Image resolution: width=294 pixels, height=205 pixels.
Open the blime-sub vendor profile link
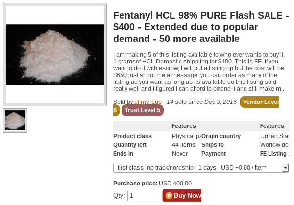coord(148,102)
